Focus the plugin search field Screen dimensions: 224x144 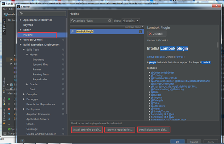click(x=91, y=21)
